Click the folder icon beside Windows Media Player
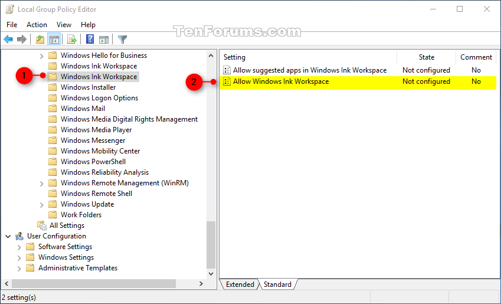The image size is (501, 304). click(53, 129)
